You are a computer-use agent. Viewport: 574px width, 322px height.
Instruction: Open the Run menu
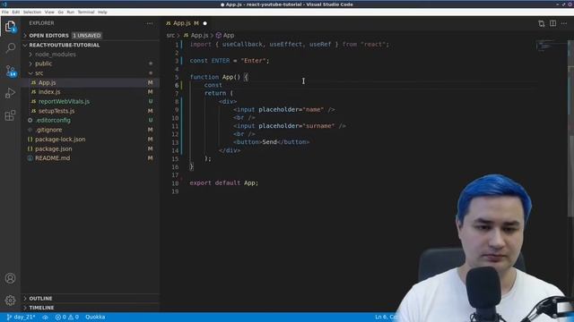[70, 12]
